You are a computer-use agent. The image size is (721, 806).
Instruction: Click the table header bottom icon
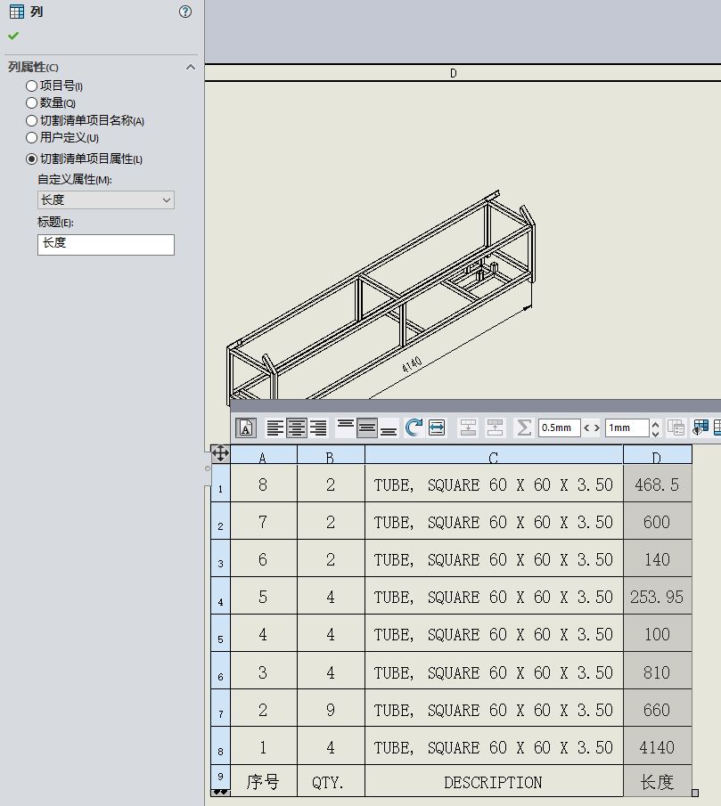[468, 427]
